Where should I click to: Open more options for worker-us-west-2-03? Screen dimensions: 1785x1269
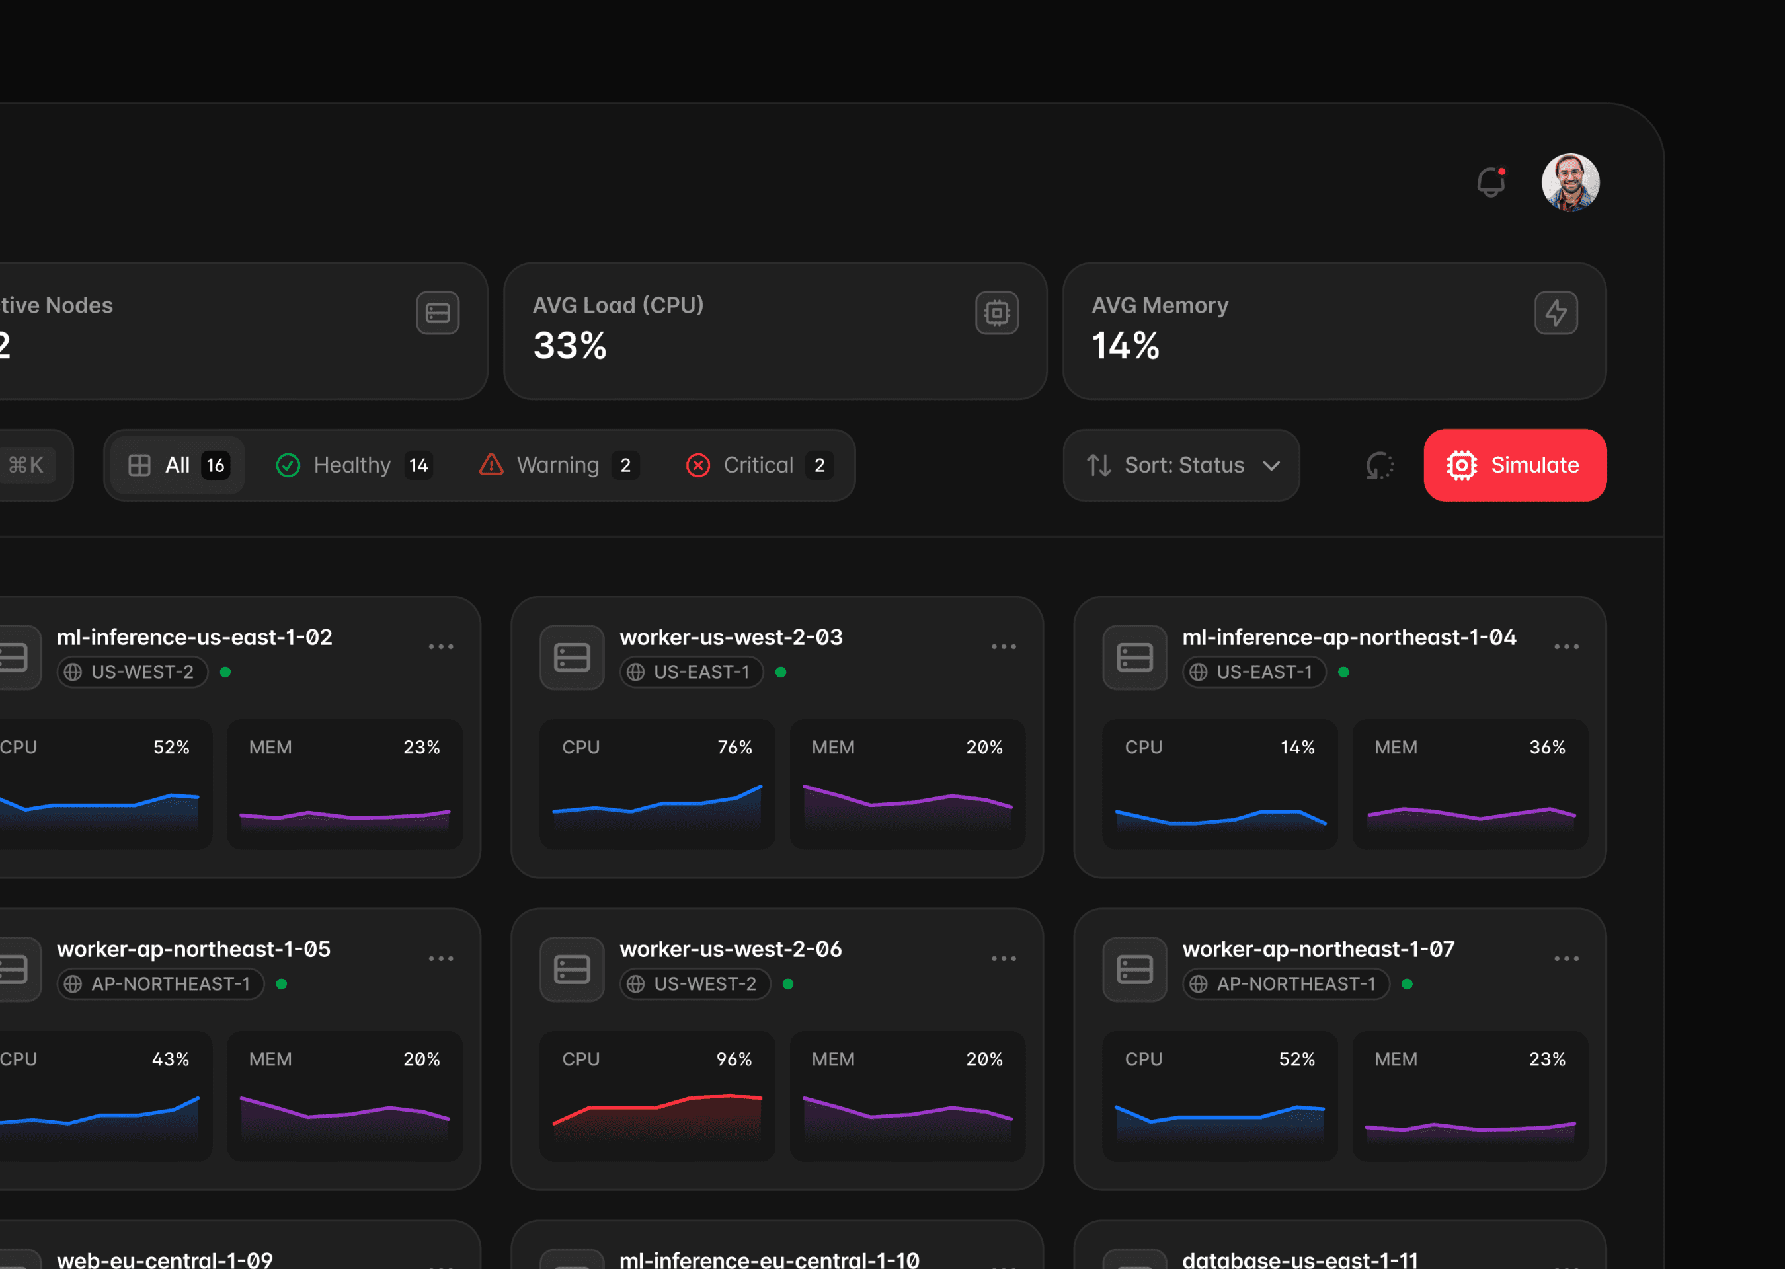coord(1004,647)
